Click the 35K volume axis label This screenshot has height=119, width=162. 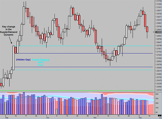click(157, 99)
